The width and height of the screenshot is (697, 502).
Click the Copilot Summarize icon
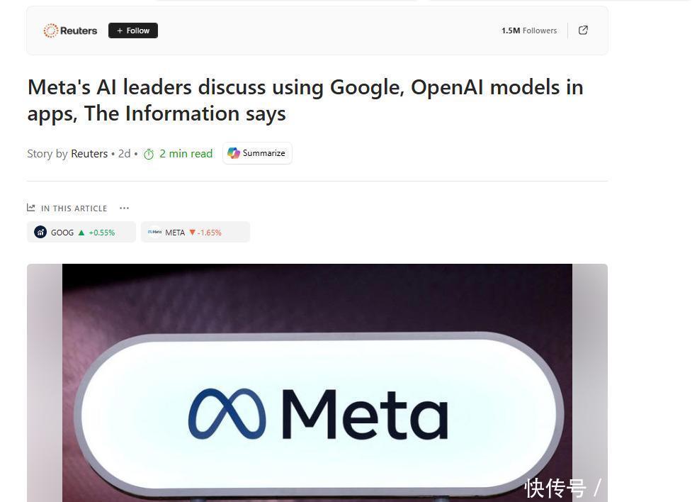[234, 153]
